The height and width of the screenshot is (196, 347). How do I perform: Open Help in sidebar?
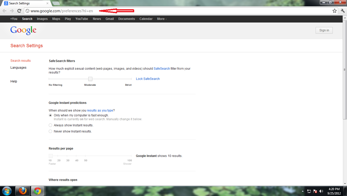click(x=14, y=81)
